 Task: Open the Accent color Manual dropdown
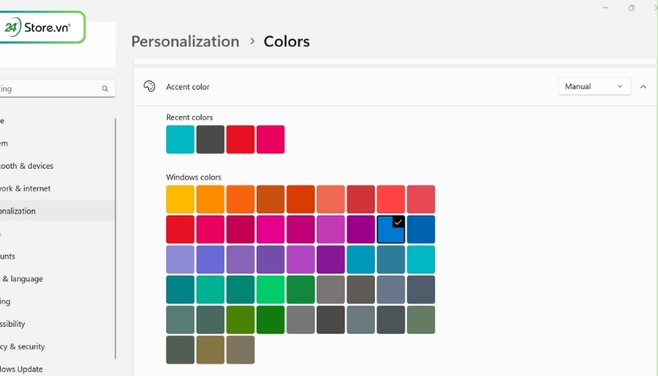click(594, 86)
